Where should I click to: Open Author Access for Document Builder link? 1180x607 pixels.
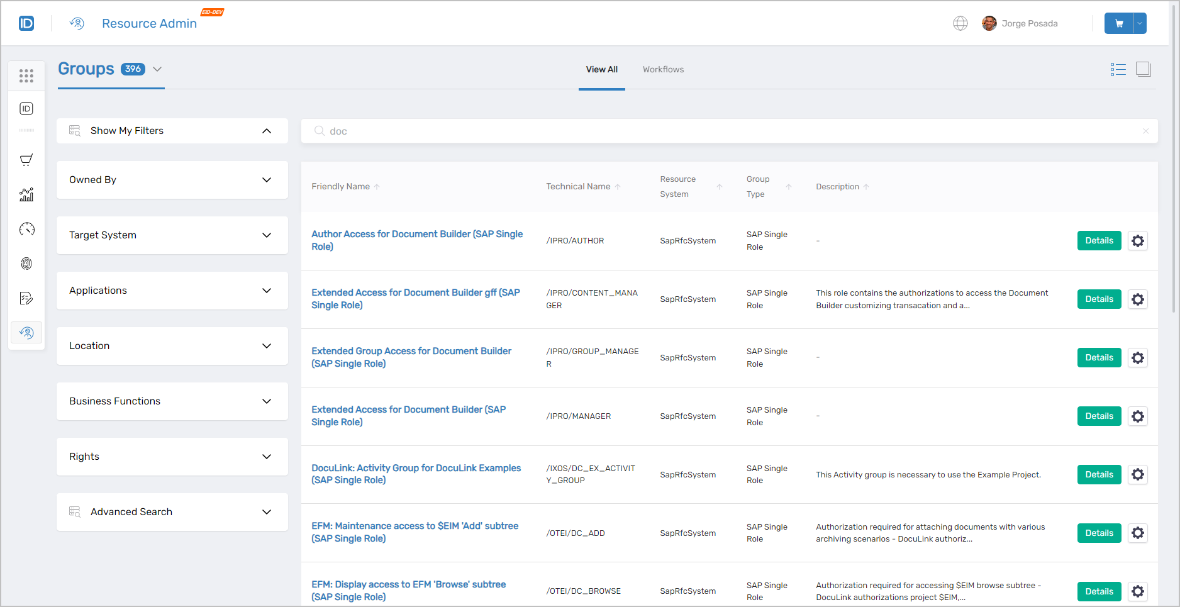pyautogui.click(x=417, y=240)
